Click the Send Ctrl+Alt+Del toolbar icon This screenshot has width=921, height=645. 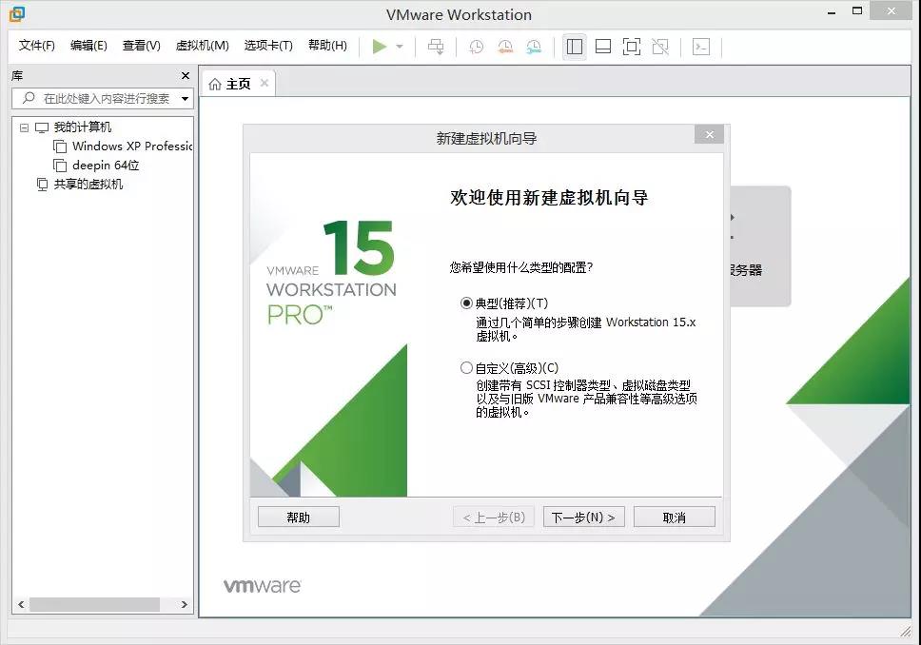click(436, 47)
